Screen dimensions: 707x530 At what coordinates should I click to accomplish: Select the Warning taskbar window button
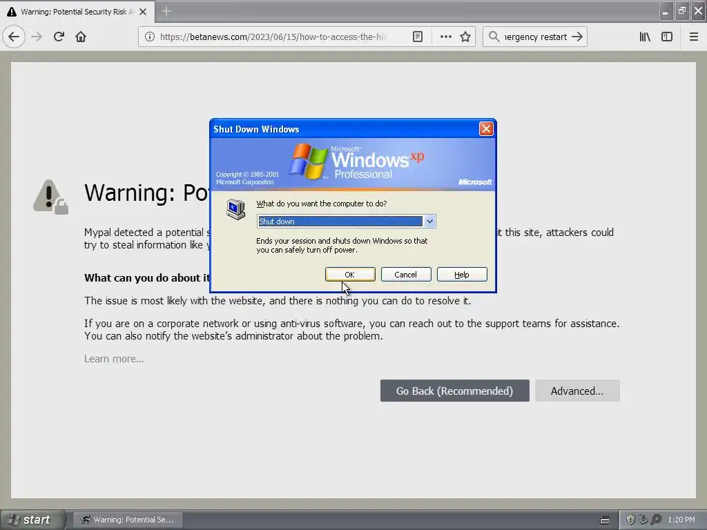[x=128, y=520]
